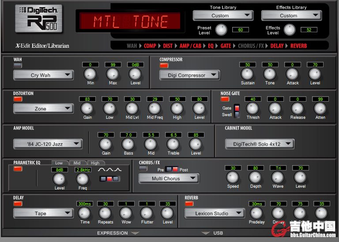Click the Compressor Sustain knob

click(x=248, y=74)
